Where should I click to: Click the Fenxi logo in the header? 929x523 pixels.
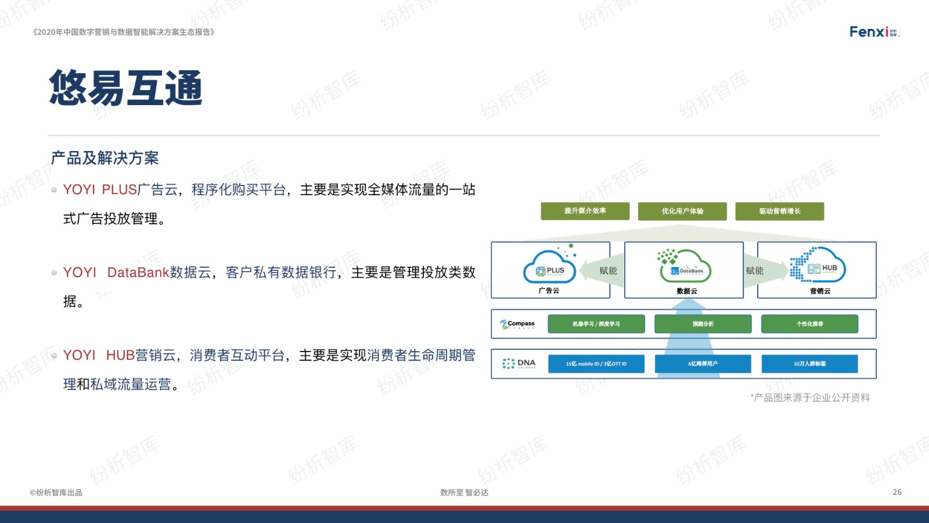(x=874, y=32)
